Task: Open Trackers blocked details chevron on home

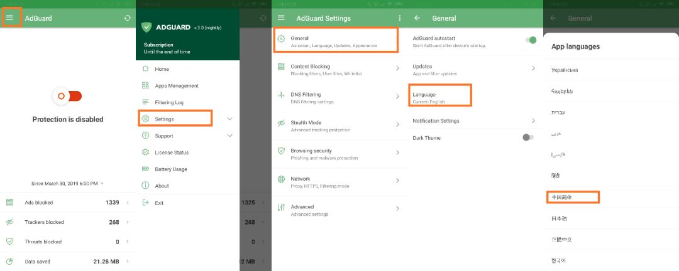Action: (127, 222)
